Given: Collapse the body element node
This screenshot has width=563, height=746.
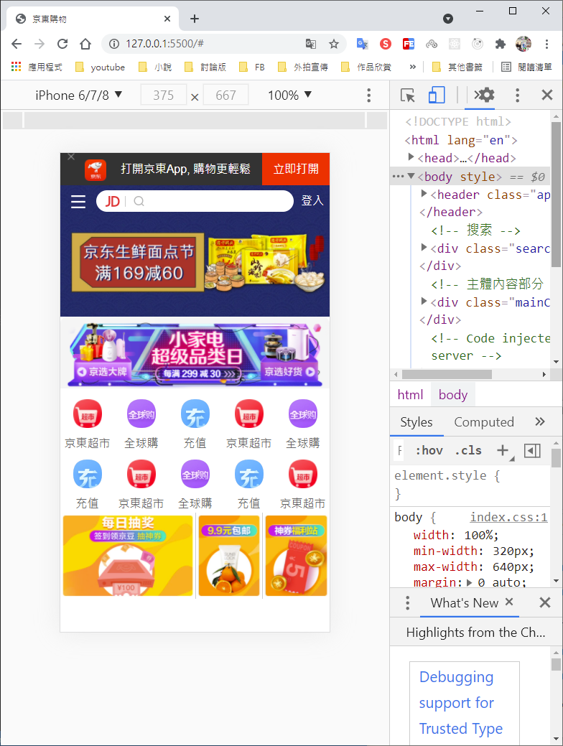Looking at the screenshot, I should click(x=411, y=176).
